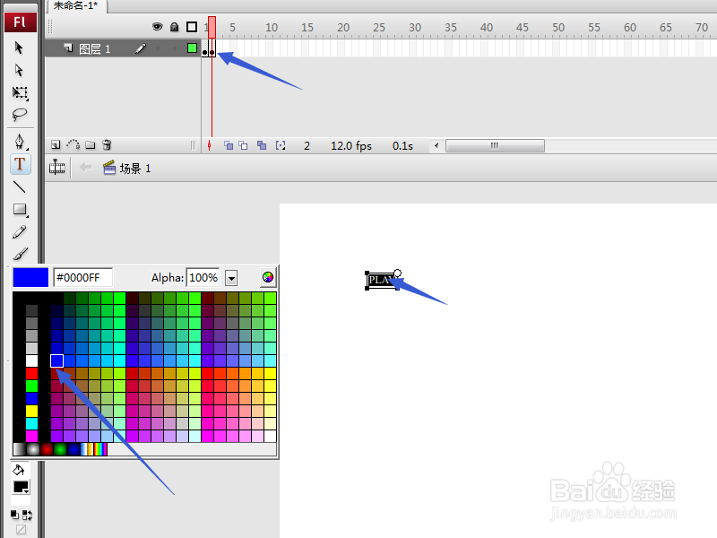This screenshot has height=538, width=717.
Task: Select the blue #0000FF color swatch
Action: [x=57, y=360]
